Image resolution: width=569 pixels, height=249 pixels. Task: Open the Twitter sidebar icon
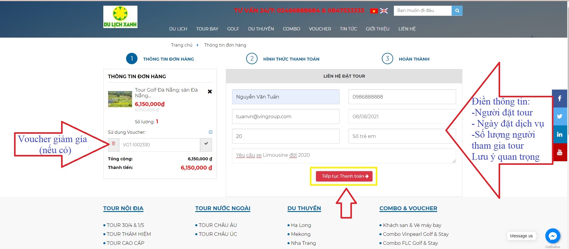click(x=559, y=116)
